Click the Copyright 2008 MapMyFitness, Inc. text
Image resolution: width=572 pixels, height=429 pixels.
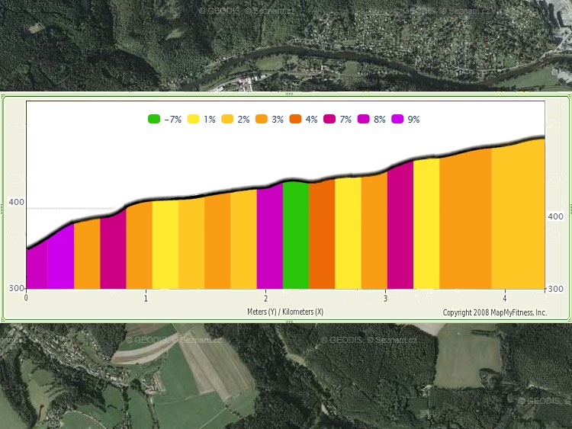(495, 312)
